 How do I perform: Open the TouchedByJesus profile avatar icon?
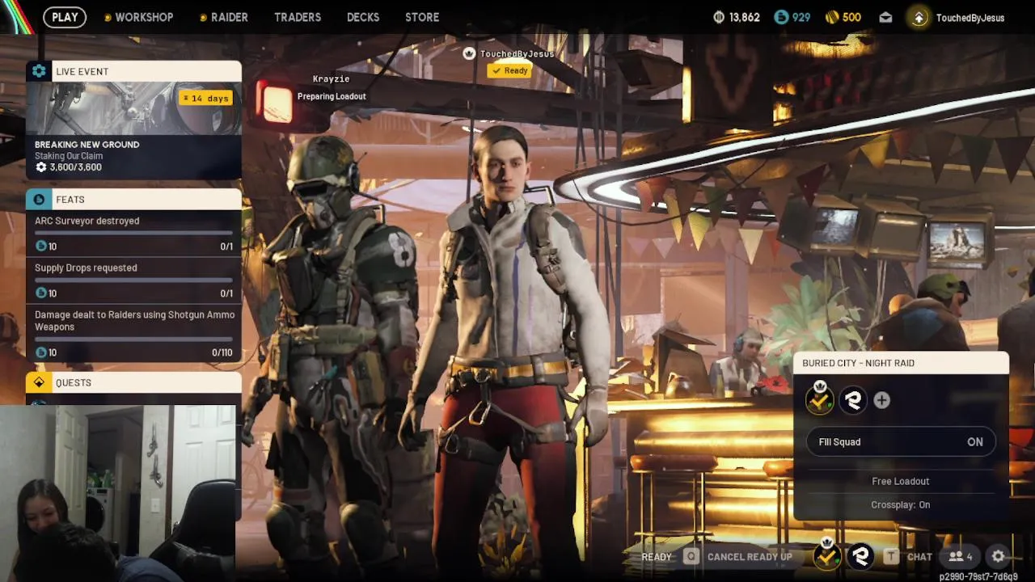(919, 17)
